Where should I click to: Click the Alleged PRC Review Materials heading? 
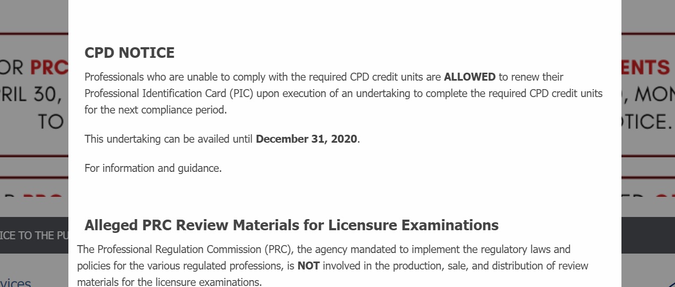coord(291,225)
